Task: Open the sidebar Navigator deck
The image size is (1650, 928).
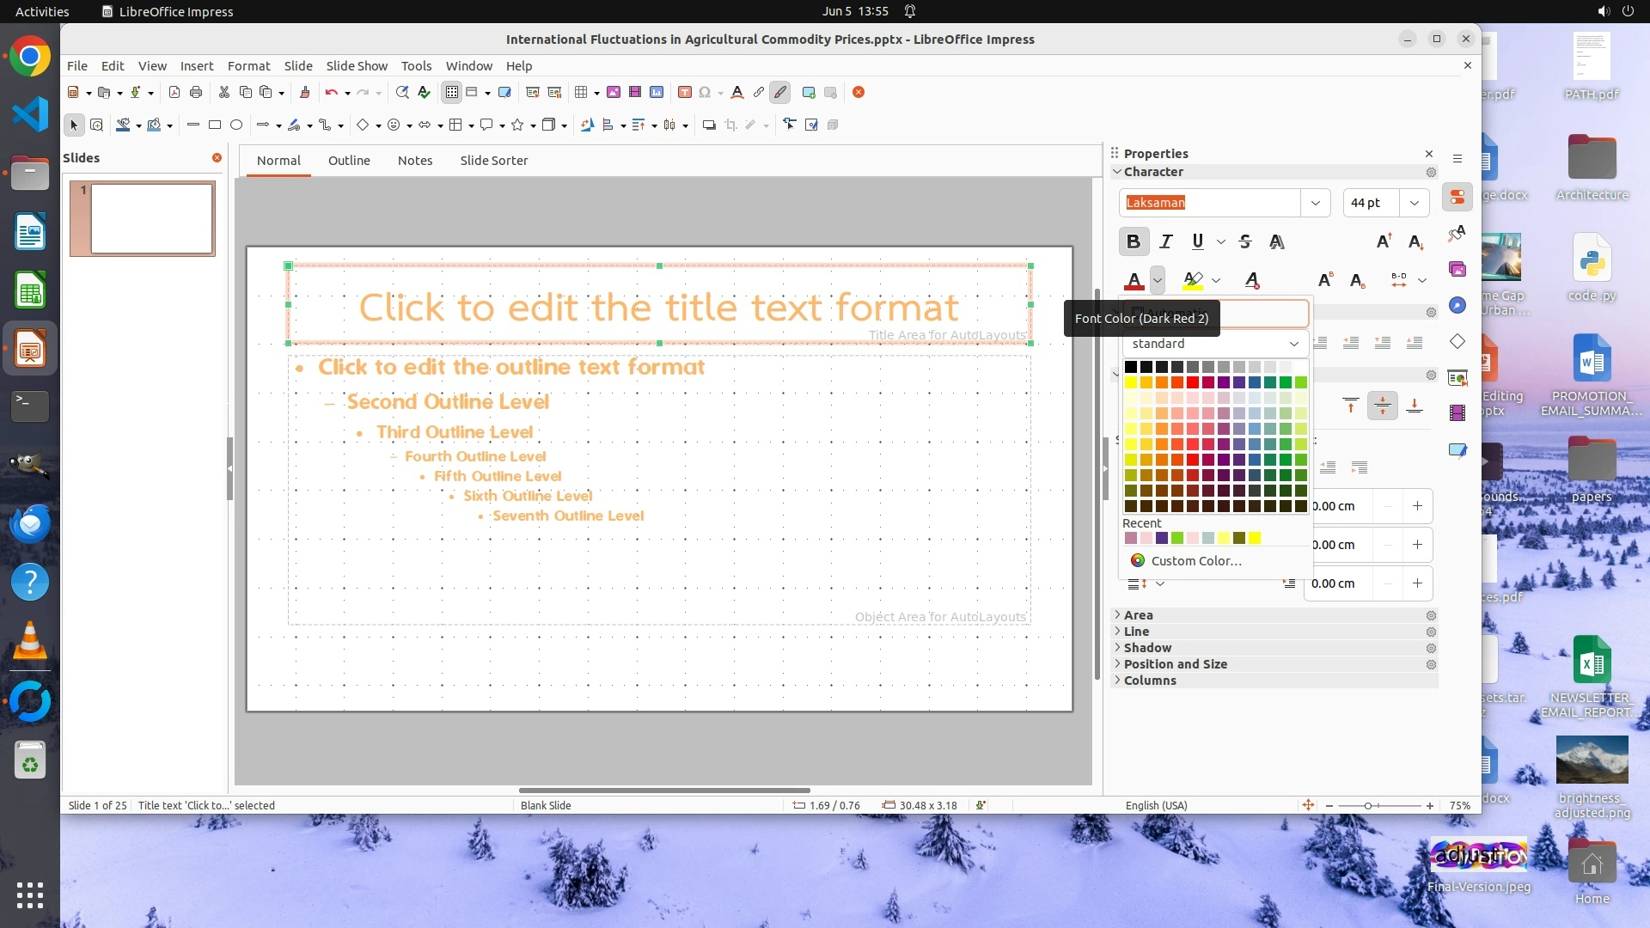Action: pyautogui.click(x=1457, y=306)
